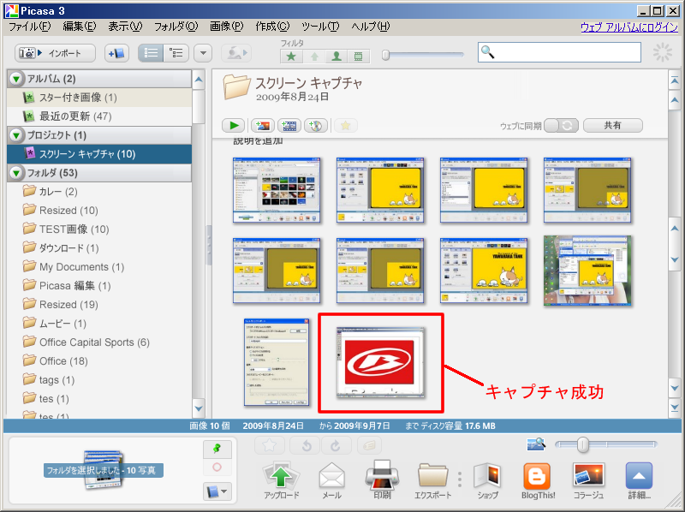Create a gift CD from the folder
Viewport: 685px width, 512px height.
(316, 126)
